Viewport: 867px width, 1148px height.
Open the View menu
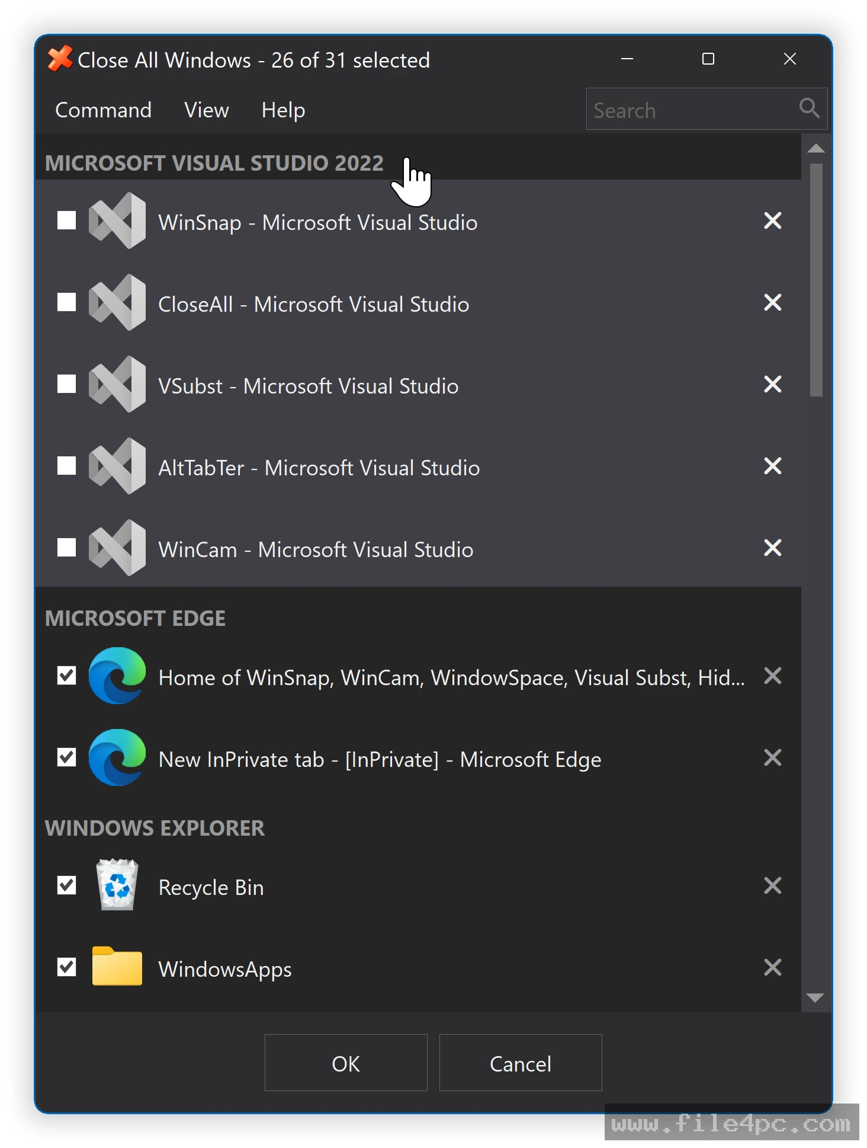click(x=207, y=110)
